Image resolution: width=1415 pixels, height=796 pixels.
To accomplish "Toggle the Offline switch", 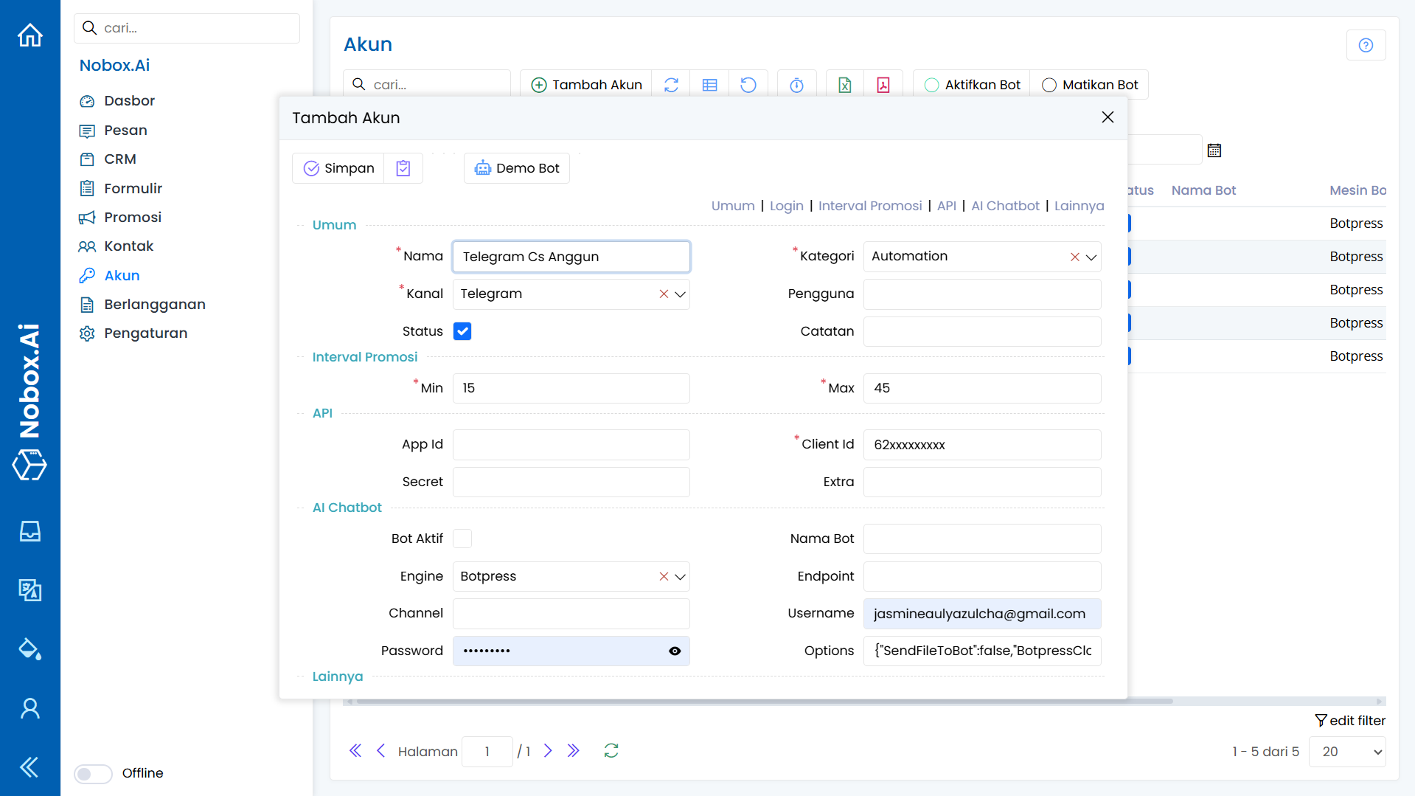I will click(94, 773).
